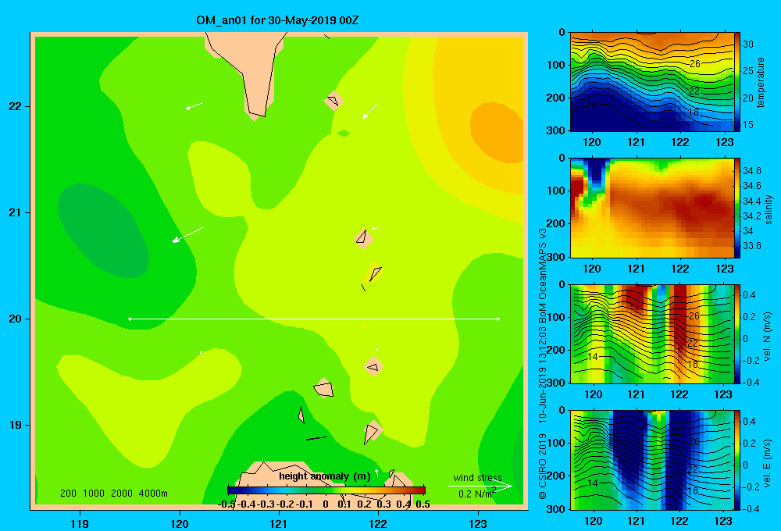781x531 pixels.
Task: Click the island near 22N 121.5E
Action: click(x=333, y=101)
